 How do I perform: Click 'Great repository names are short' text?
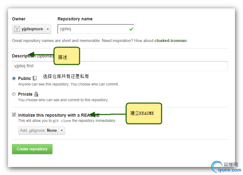click(x=100, y=41)
